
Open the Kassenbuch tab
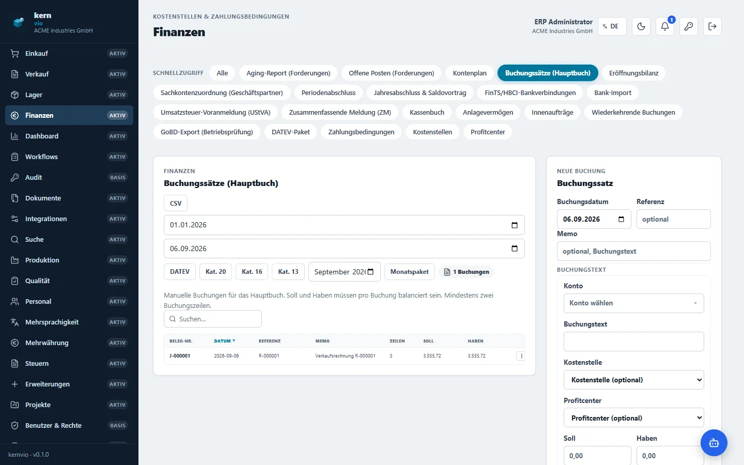pyautogui.click(x=427, y=112)
